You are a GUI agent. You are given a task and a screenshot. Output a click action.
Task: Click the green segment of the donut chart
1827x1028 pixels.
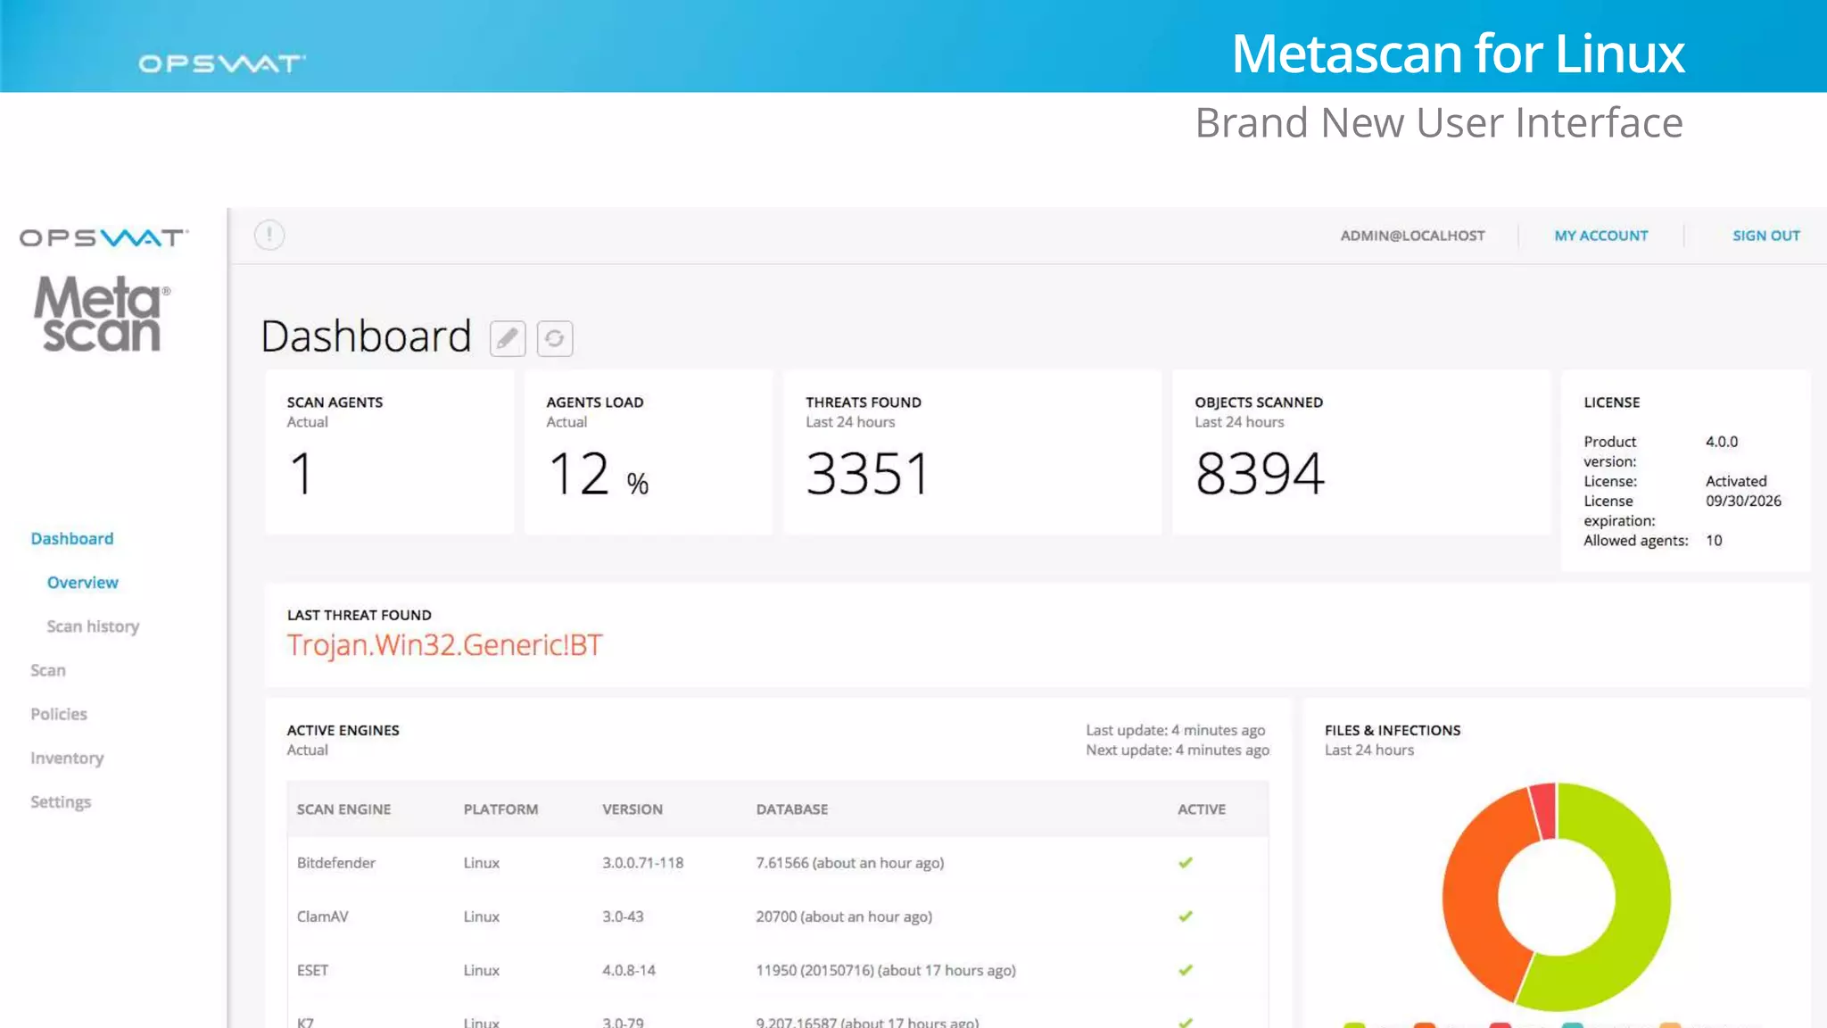click(1640, 910)
